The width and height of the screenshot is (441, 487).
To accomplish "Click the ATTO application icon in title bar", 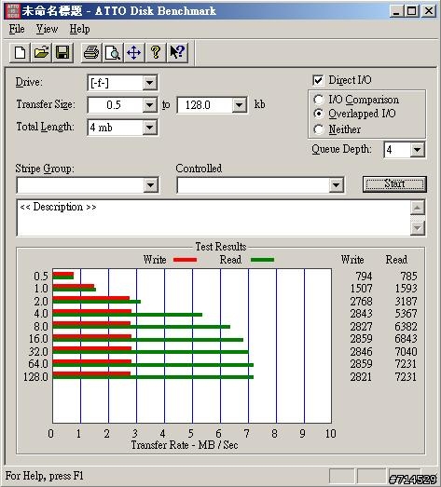I will (x=13, y=11).
